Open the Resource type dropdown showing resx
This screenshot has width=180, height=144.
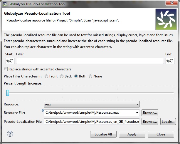click(92, 104)
